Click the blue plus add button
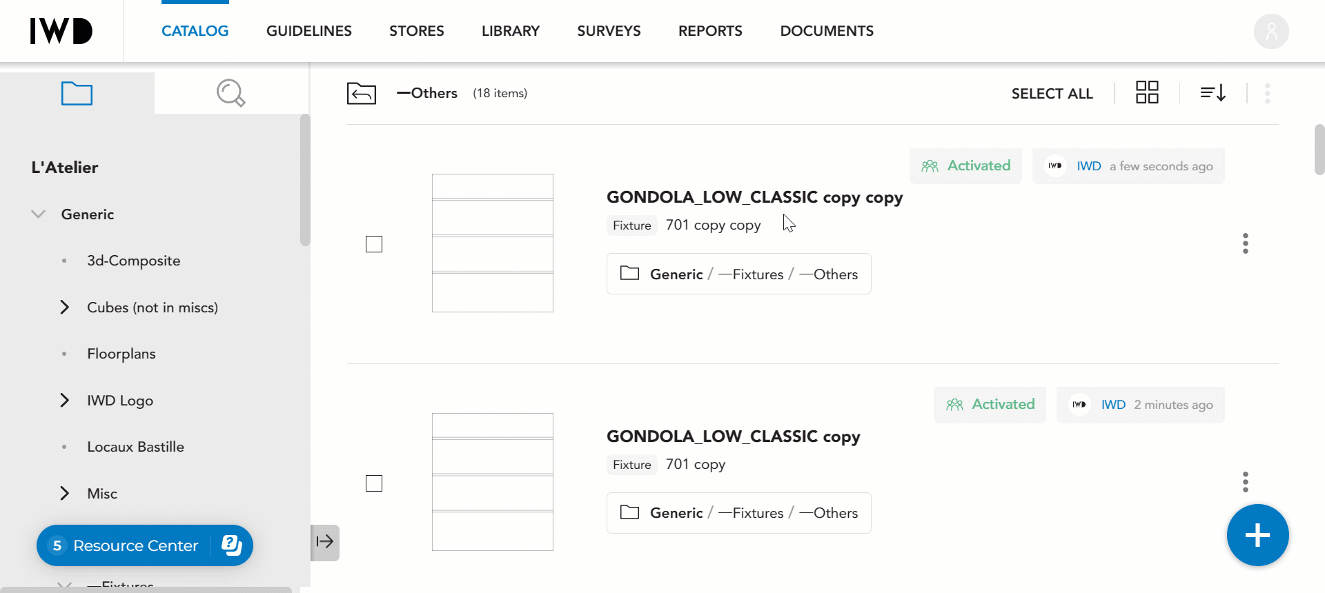The width and height of the screenshot is (1325, 593). coord(1257,535)
